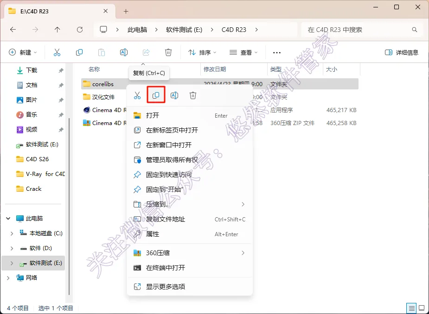The width and height of the screenshot is (429, 314).
Task: Open 下载 in quick access
Action: (x=32, y=70)
